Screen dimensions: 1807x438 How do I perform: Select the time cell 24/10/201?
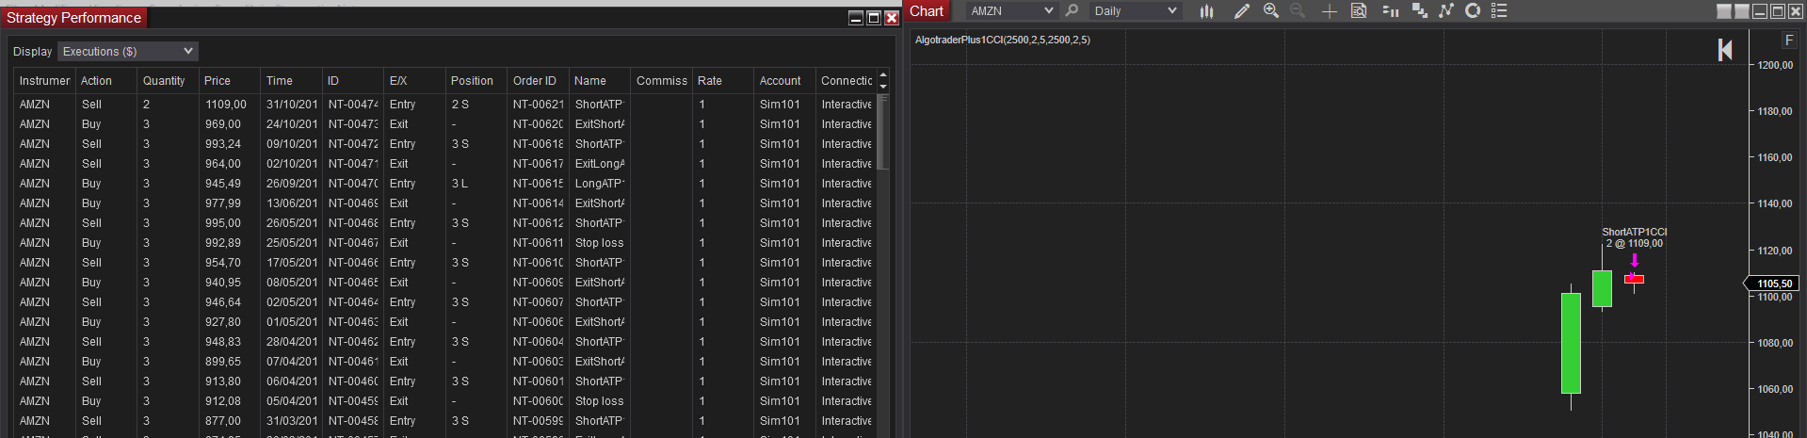[x=292, y=124]
